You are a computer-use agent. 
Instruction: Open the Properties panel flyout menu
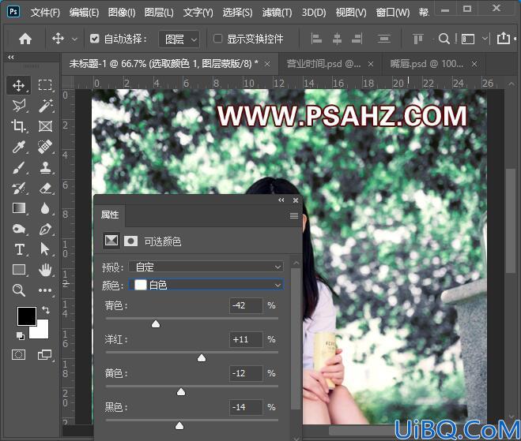[294, 216]
